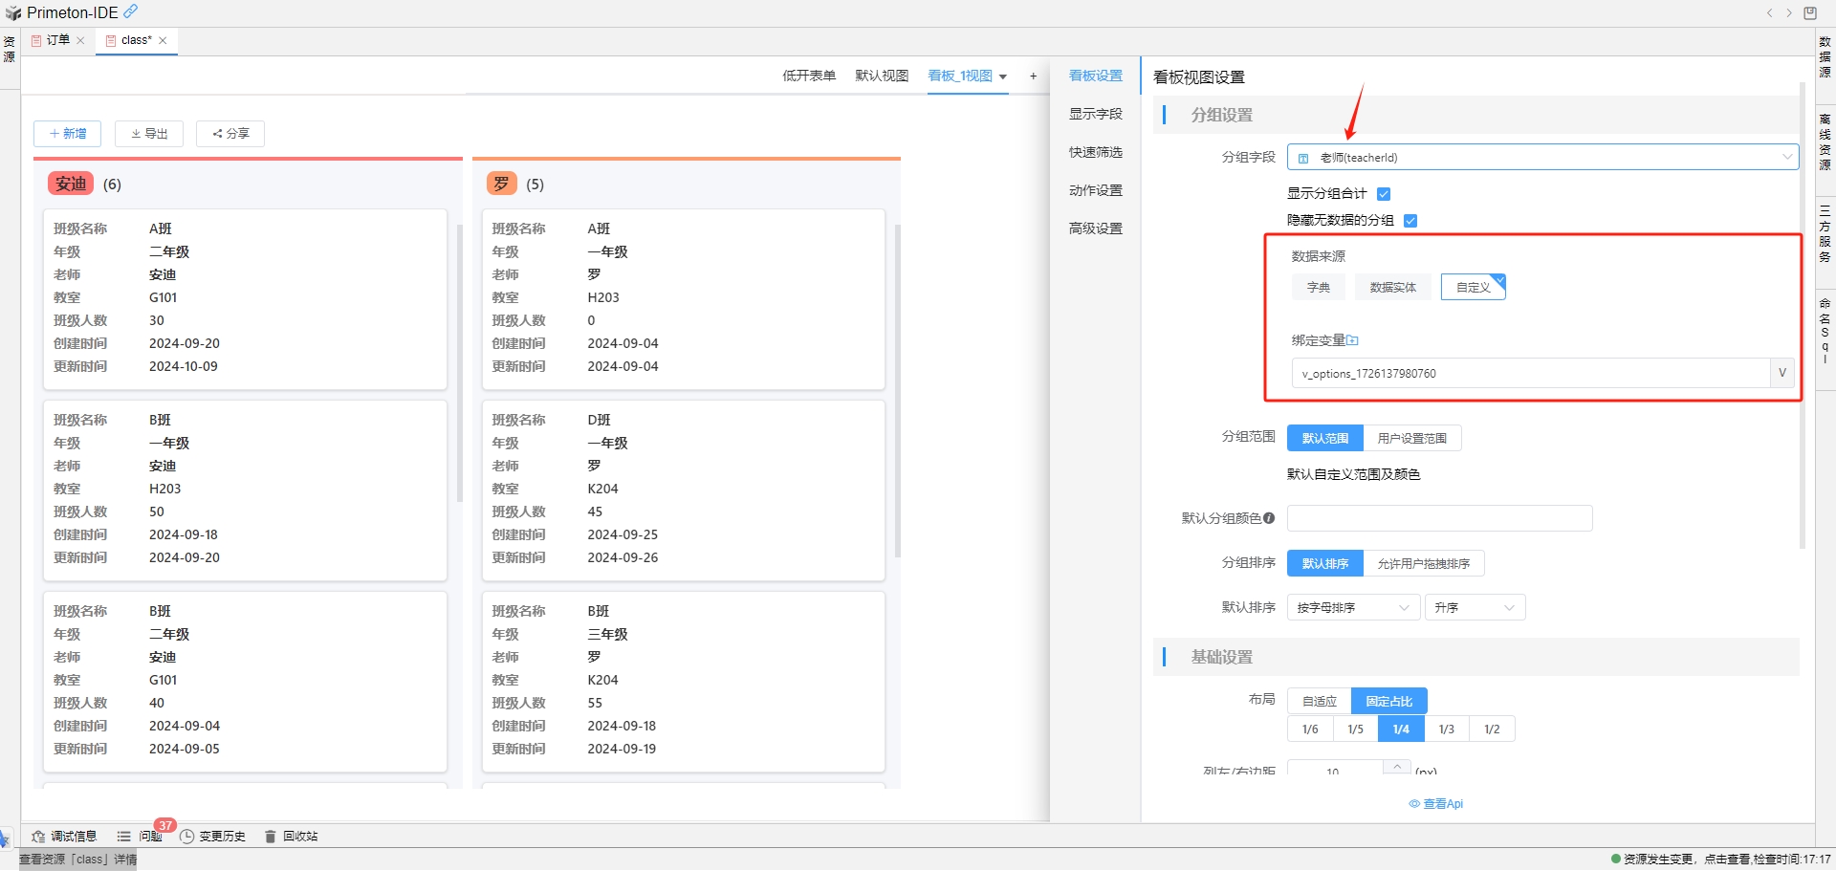This screenshot has height=871, width=1836.
Task: Open the 问题 list with 37 badge
Action: coord(140,837)
